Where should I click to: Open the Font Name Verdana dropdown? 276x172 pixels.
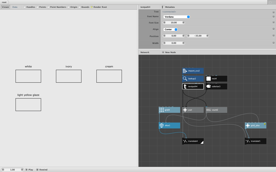coord(177,17)
